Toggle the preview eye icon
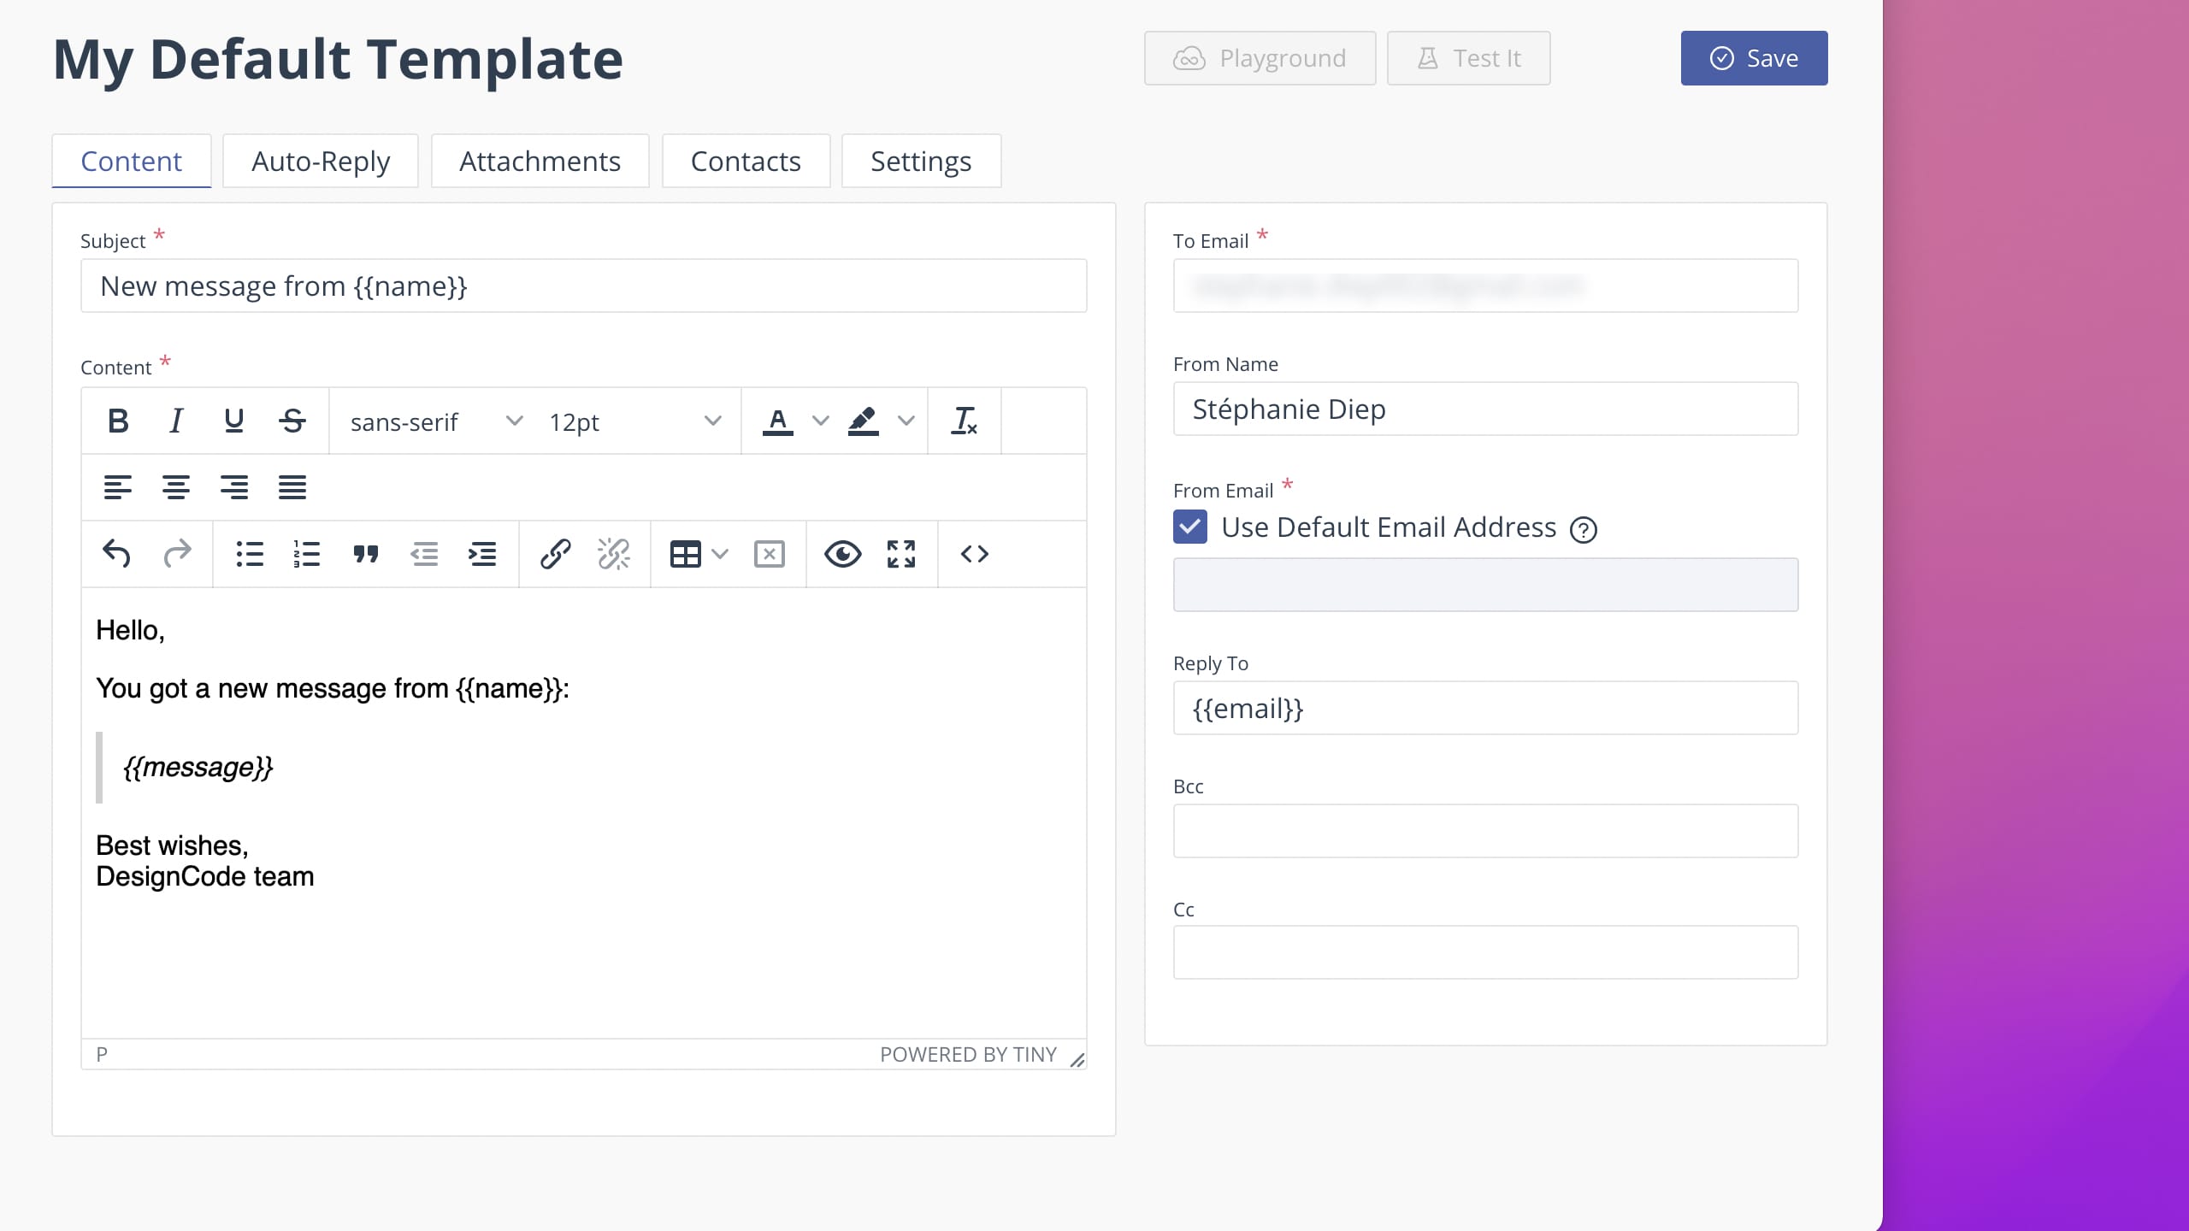Viewport: 2189px width, 1231px height. [842, 554]
